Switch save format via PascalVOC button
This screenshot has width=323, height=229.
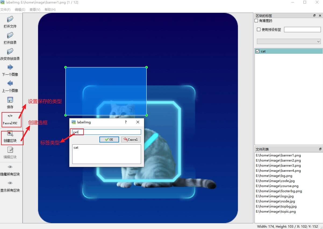coord(10,120)
